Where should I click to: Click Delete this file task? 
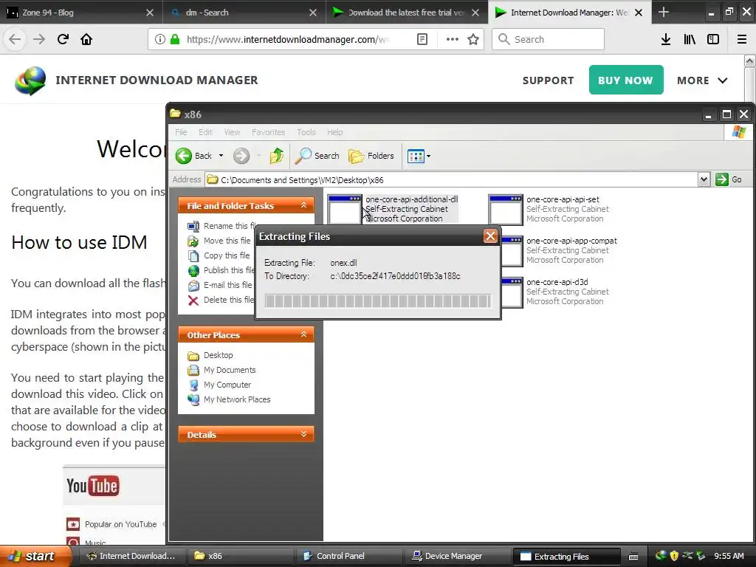(221, 300)
